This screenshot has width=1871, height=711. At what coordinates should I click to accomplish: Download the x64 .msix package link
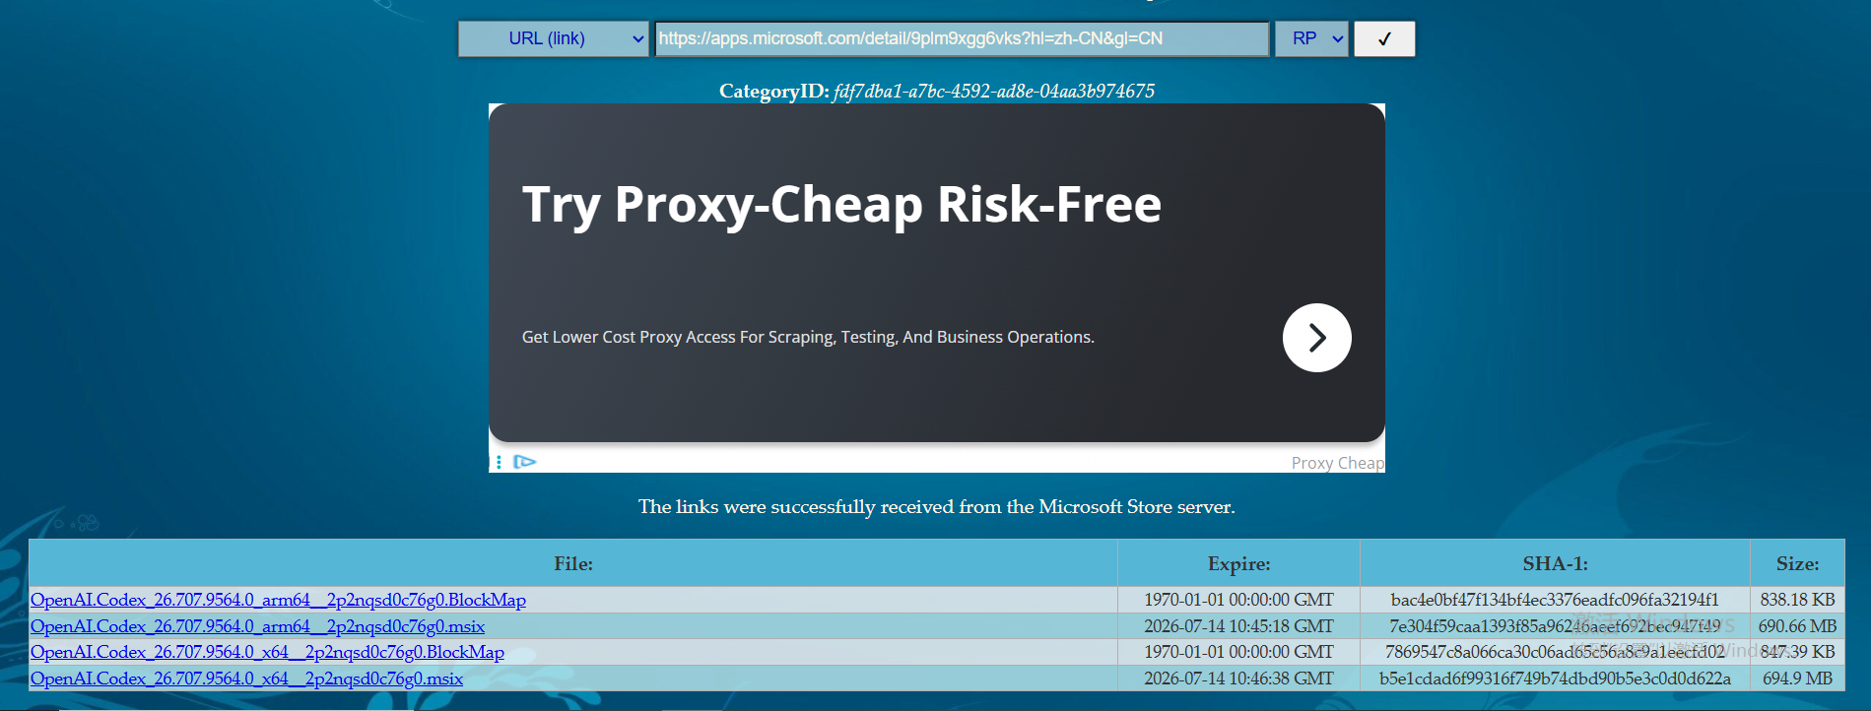click(246, 679)
